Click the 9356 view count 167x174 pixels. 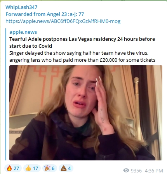coord(136,171)
